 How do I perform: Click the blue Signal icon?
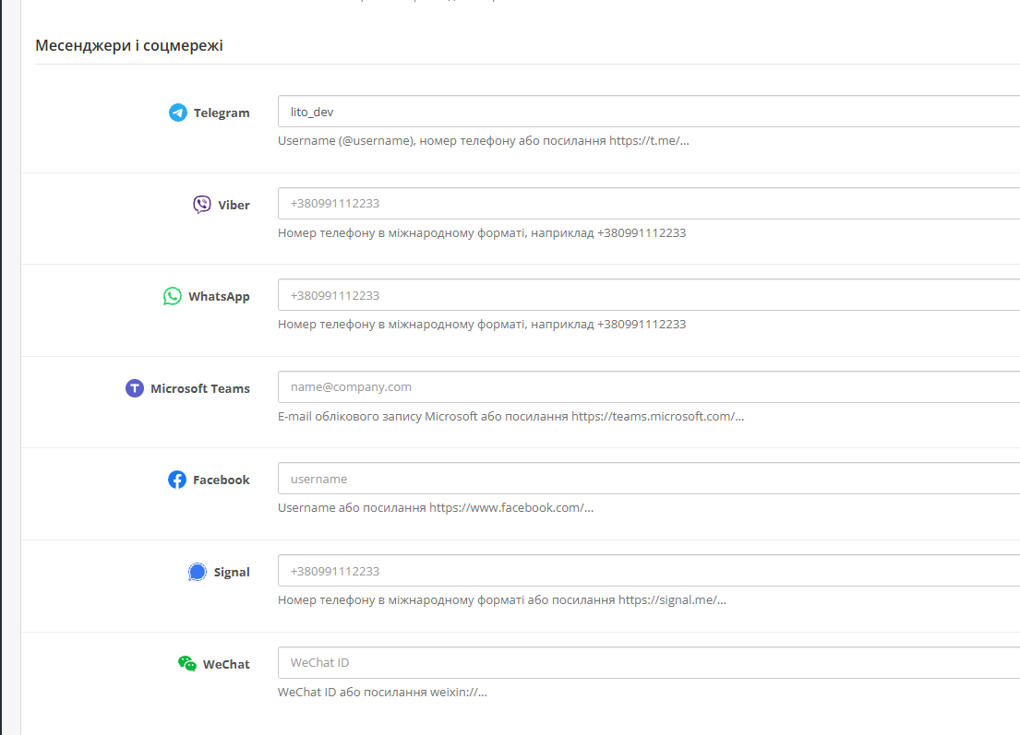(198, 572)
